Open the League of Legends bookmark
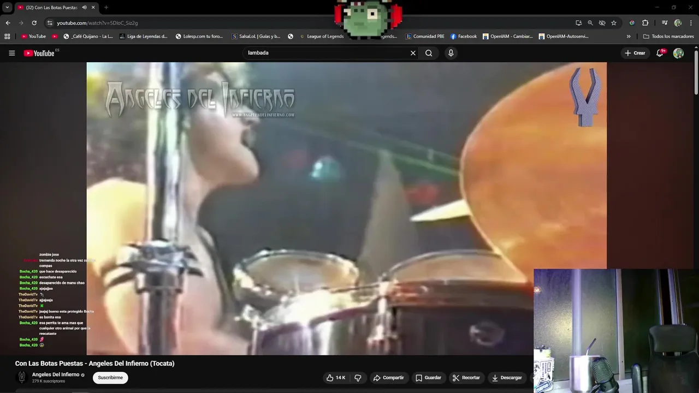699x393 pixels. tap(322, 37)
